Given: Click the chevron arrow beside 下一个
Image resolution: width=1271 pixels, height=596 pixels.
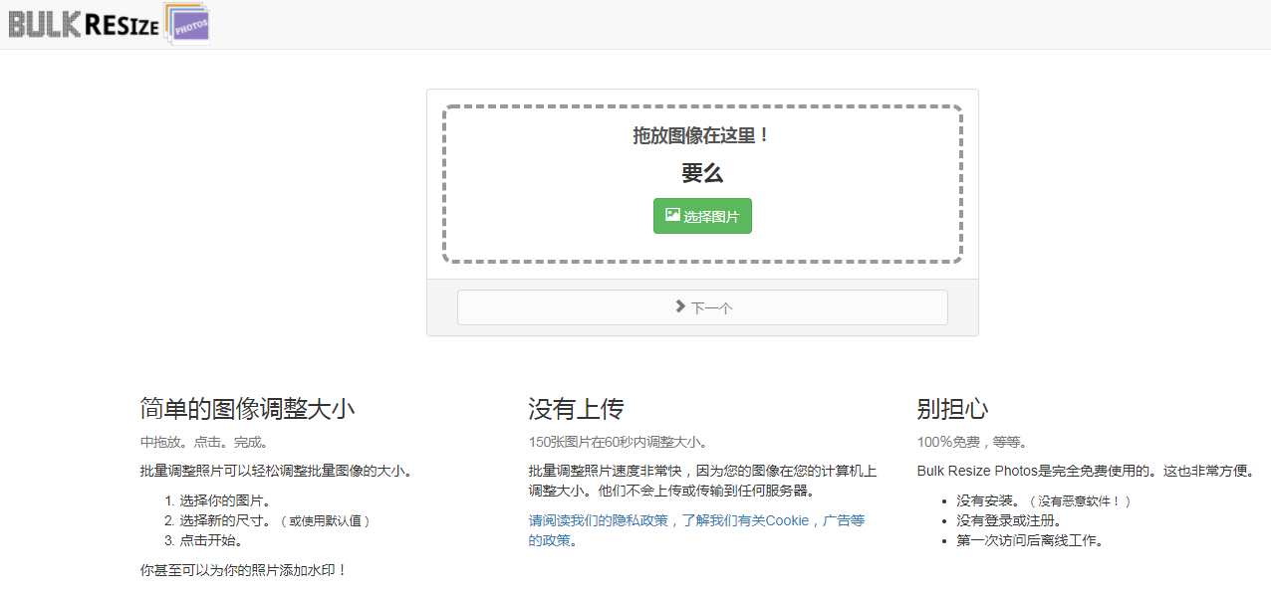Looking at the screenshot, I should coord(679,306).
